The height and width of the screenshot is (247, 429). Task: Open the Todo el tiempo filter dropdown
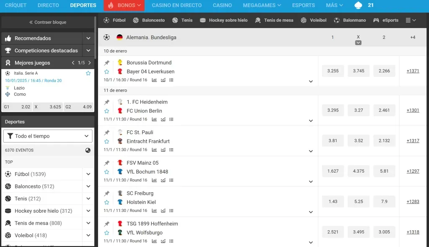coord(48,136)
